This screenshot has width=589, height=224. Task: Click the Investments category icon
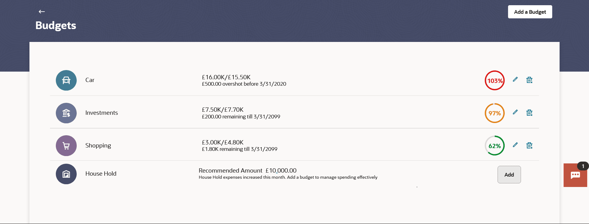pos(66,113)
